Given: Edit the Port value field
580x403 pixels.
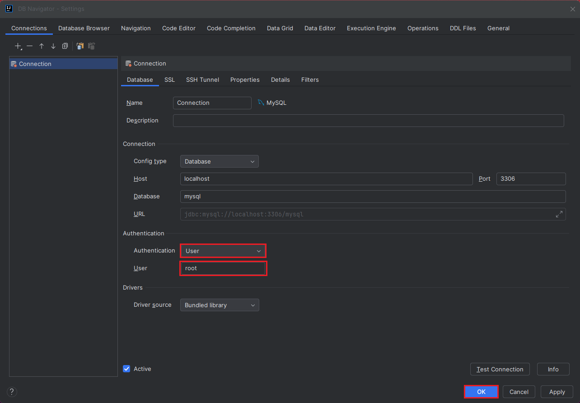Looking at the screenshot, I should [531, 178].
